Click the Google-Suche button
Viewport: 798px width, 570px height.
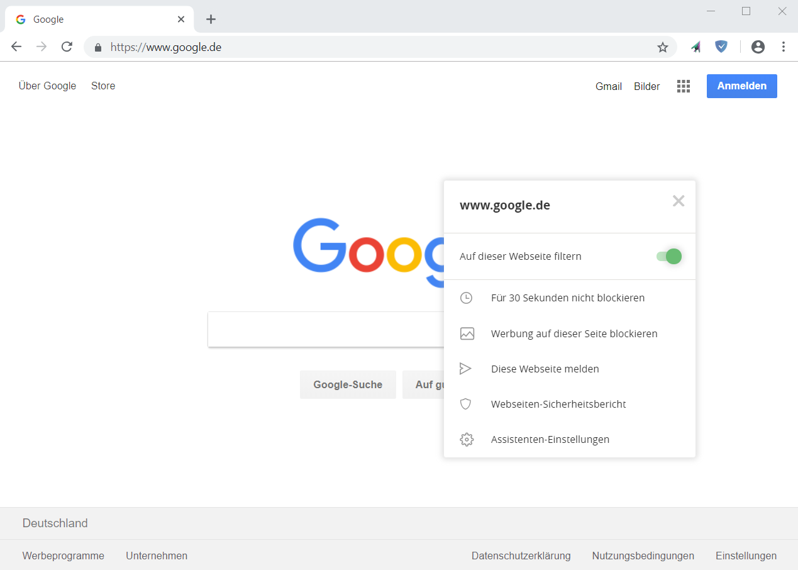pyautogui.click(x=348, y=384)
